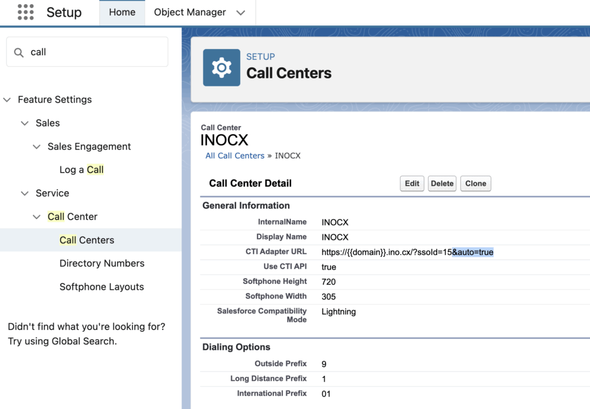Collapse the Service tree node
This screenshot has width=590, height=409.
pos(25,194)
